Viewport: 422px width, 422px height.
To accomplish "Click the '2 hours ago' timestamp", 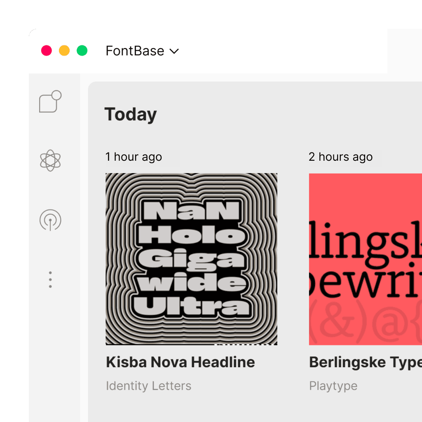I will click(341, 157).
